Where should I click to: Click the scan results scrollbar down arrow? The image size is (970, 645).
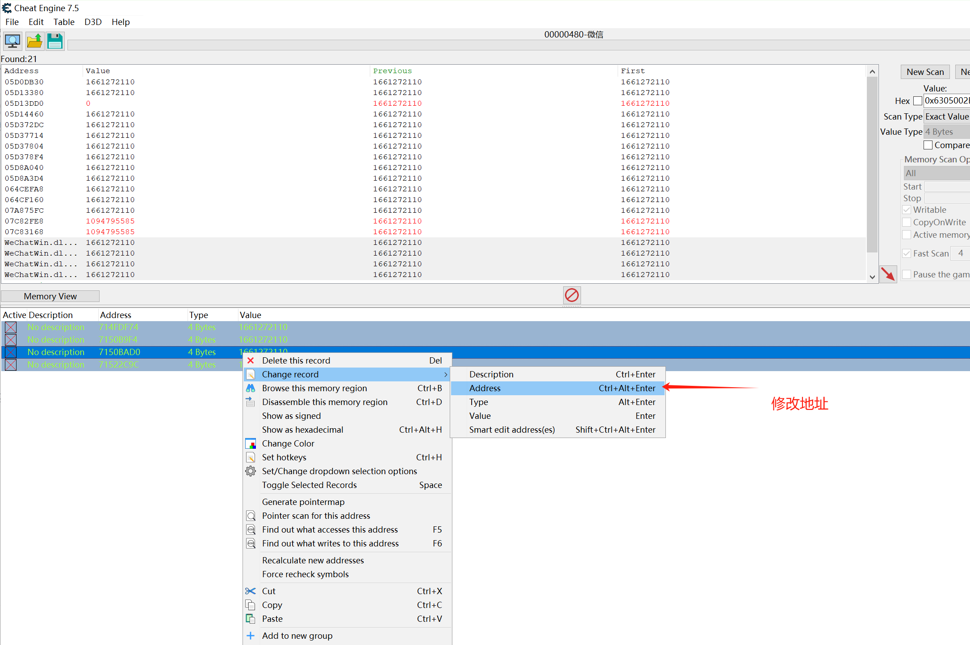tap(872, 277)
